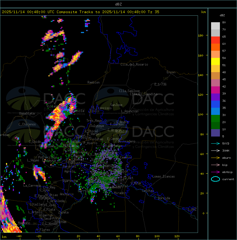This screenshot has width=237, height=240.
Task: Select the light gray swatch below the 80 label
Action: (x=215, y=26)
